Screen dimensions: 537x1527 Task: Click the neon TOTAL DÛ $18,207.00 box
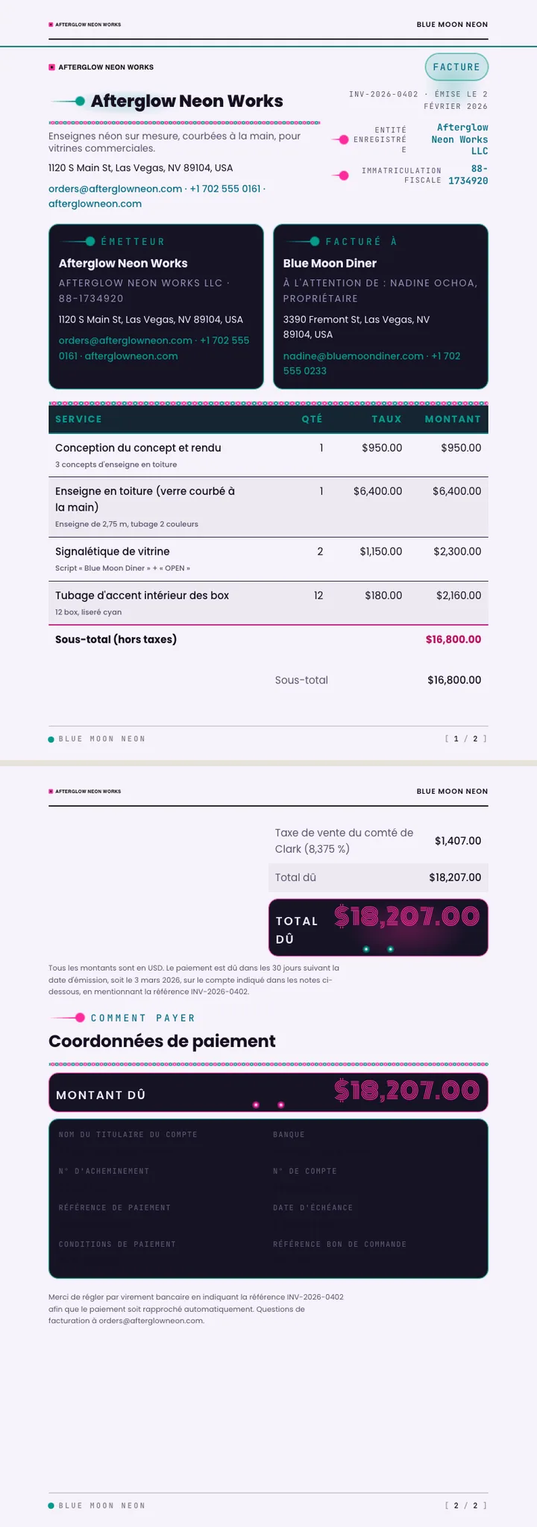[x=378, y=927]
